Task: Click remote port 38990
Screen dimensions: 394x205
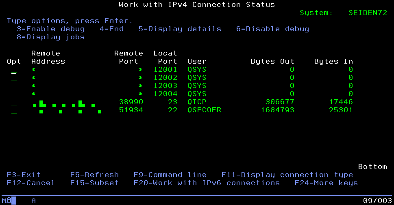Action: point(131,102)
